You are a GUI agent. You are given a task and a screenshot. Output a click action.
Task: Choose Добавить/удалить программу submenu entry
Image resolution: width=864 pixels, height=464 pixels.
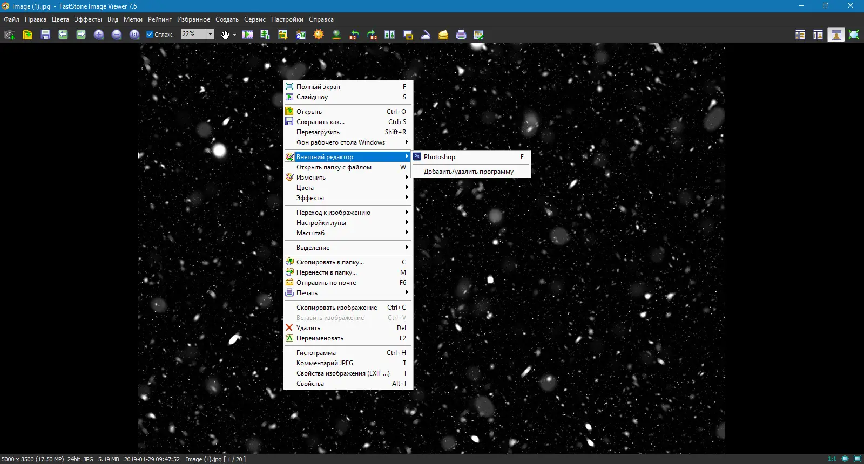pyautogui.click(x=471, y=172)
